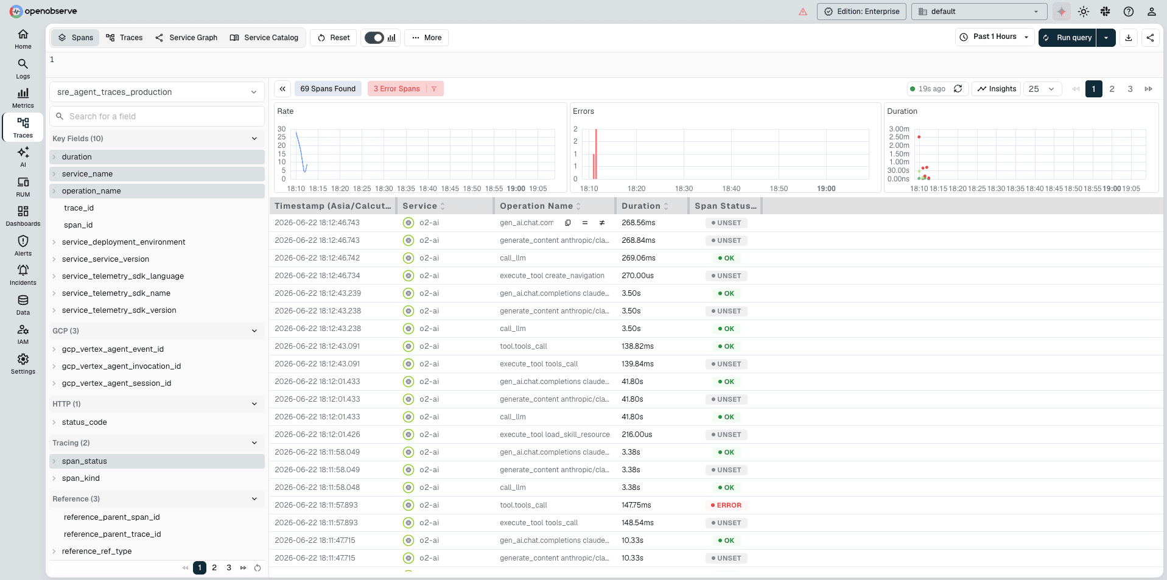Open the More menu
This screenshot has width=1167, height=580.
click(426, 38)
